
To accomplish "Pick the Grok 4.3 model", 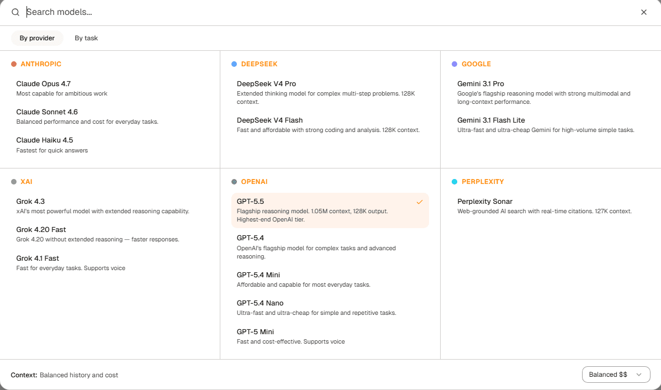I will (110, 206).
